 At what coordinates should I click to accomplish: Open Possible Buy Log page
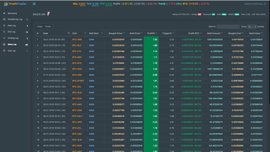15,19
